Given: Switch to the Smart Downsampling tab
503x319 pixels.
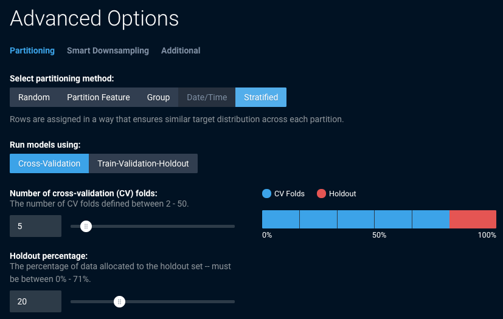Looking at the screenshot, I should (108, 50).
